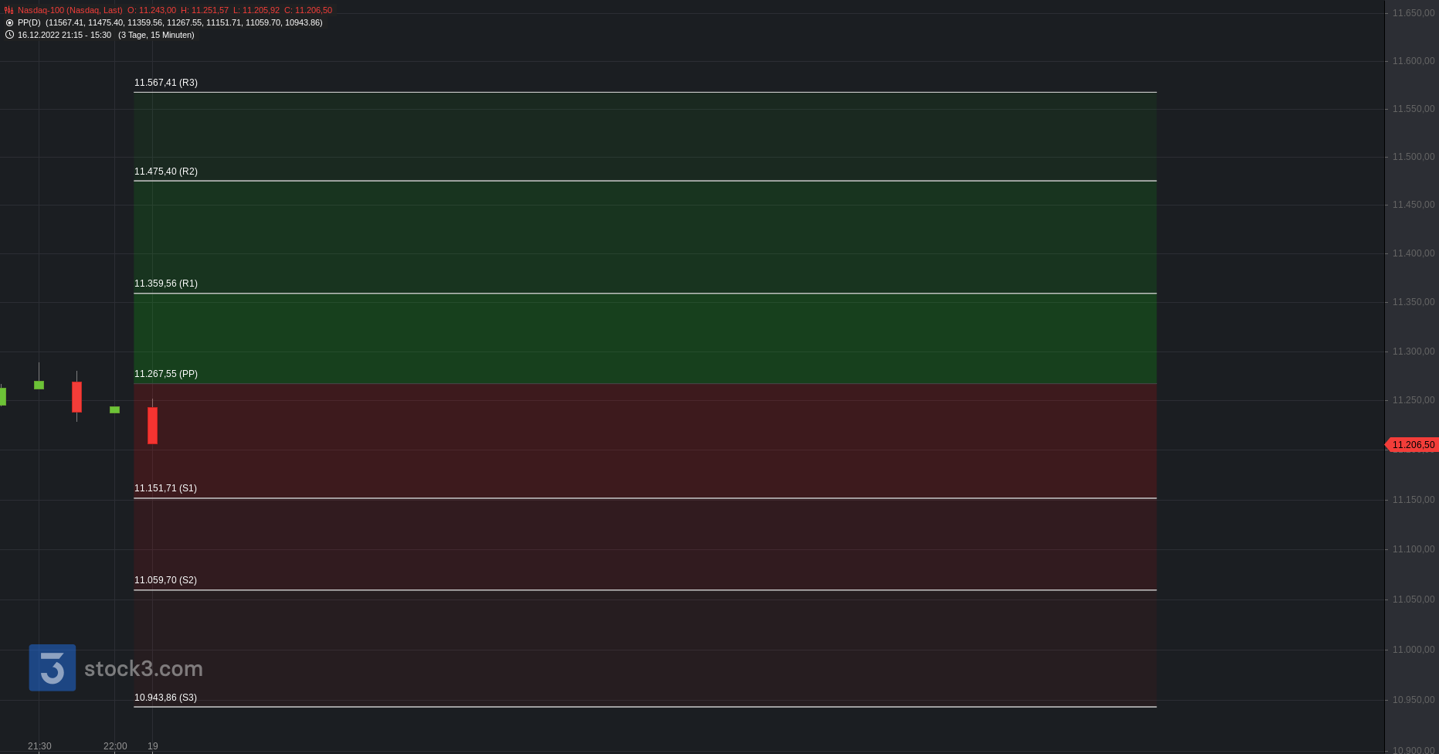
Task: Select the PP(D) indicator legend label
Action: click(29, 23)
